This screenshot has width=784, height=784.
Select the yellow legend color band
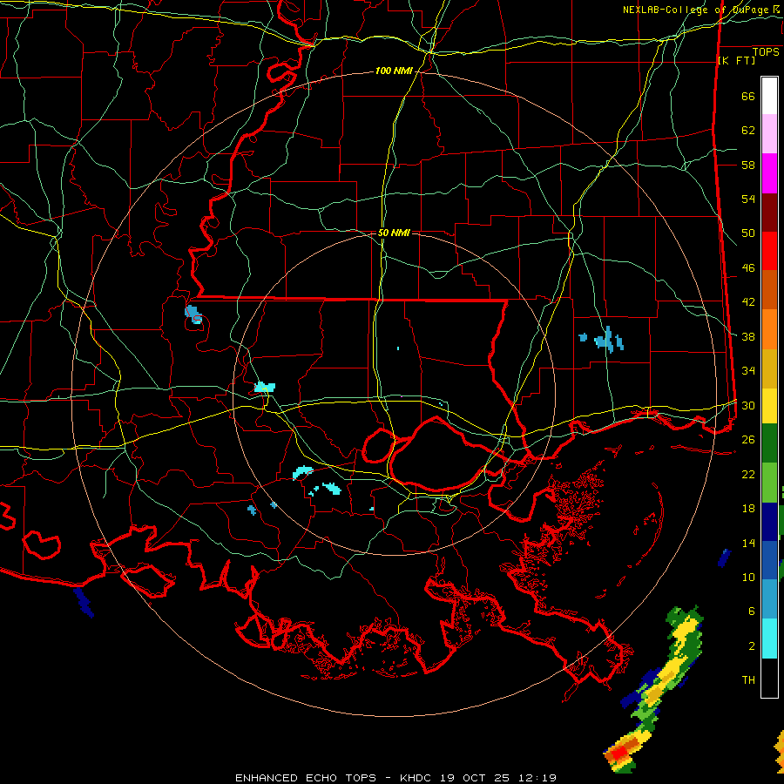[x=769, y=405]
